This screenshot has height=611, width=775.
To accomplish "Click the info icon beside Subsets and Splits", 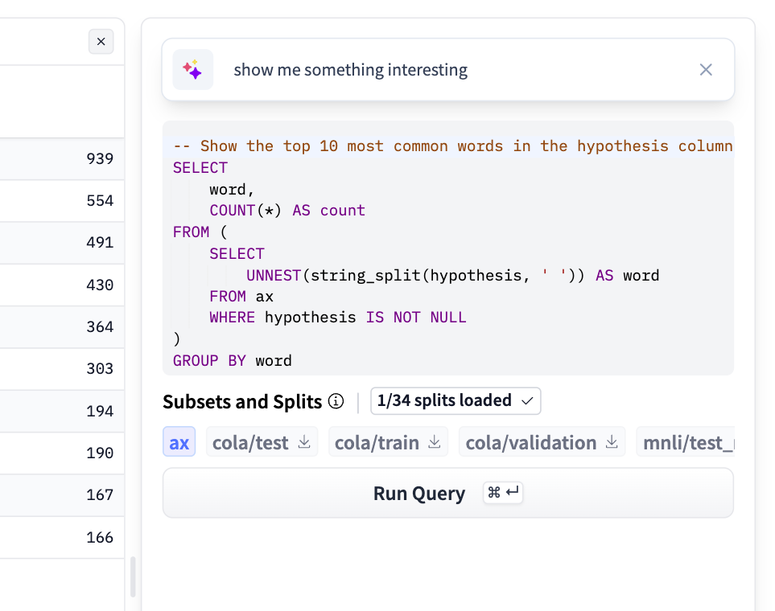I will (336, 401).
